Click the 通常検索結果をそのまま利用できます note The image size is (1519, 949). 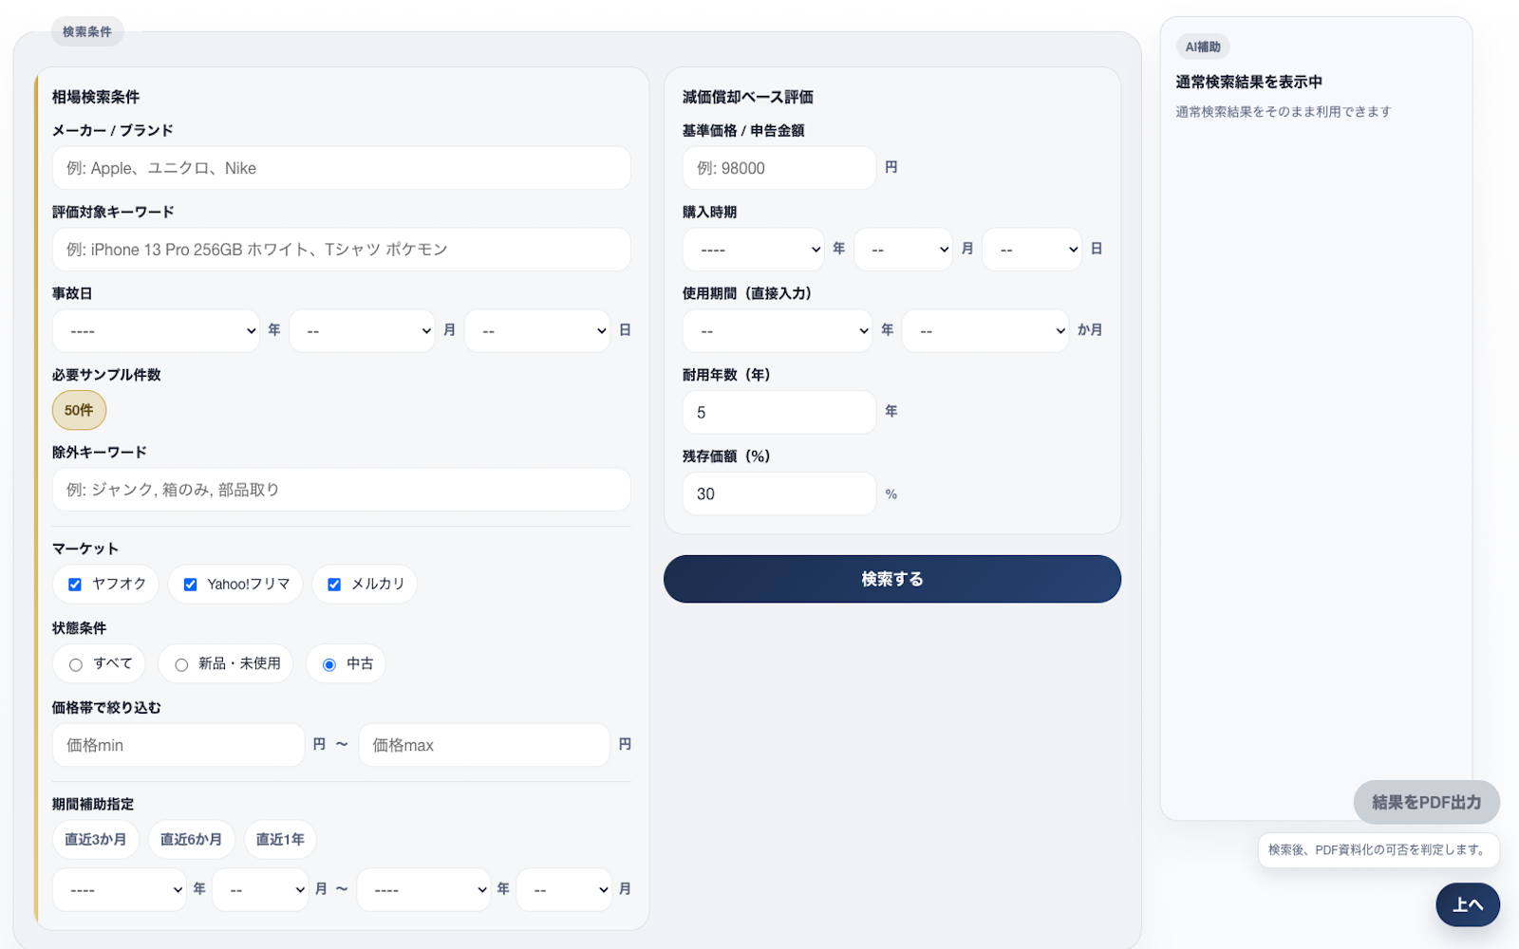1284,112
